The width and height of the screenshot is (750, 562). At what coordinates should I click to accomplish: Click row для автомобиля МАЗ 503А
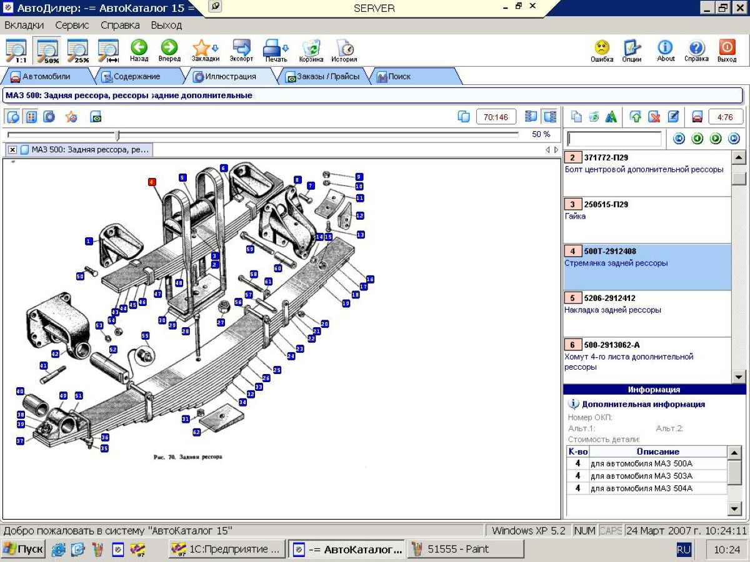(647, 476)
